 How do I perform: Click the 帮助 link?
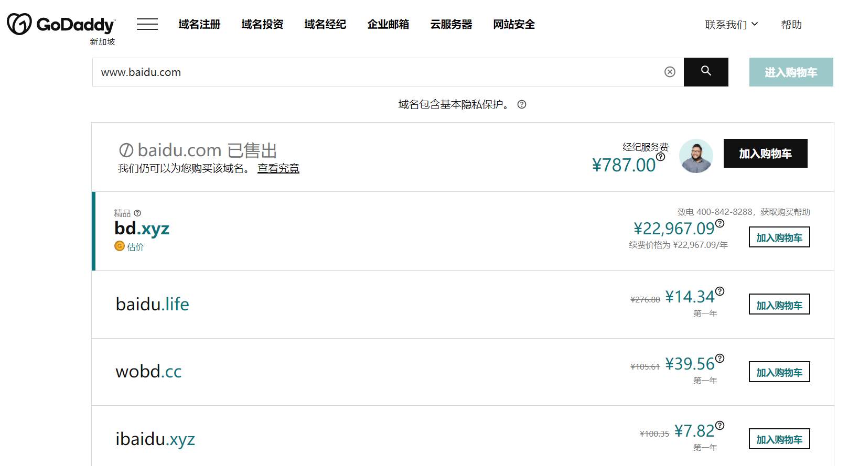pos(791,25)
